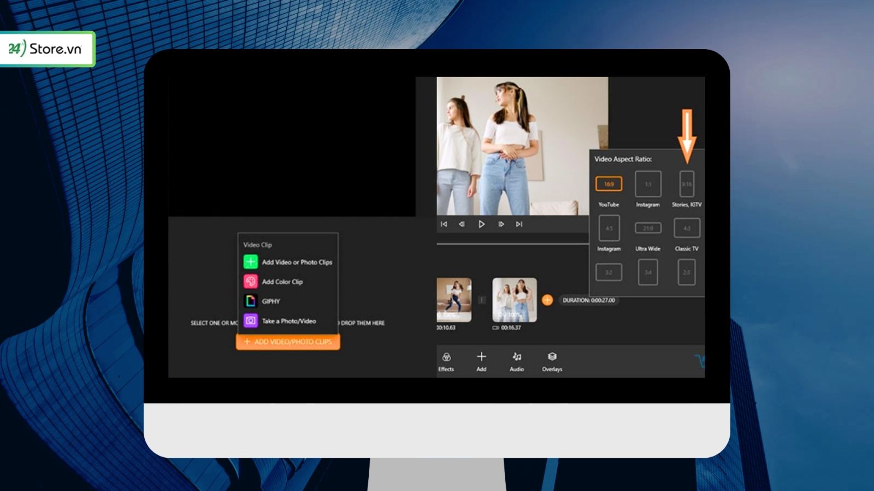Open the Overlays tool
Screen dimensions: 874x491
(x=552, y=362)
